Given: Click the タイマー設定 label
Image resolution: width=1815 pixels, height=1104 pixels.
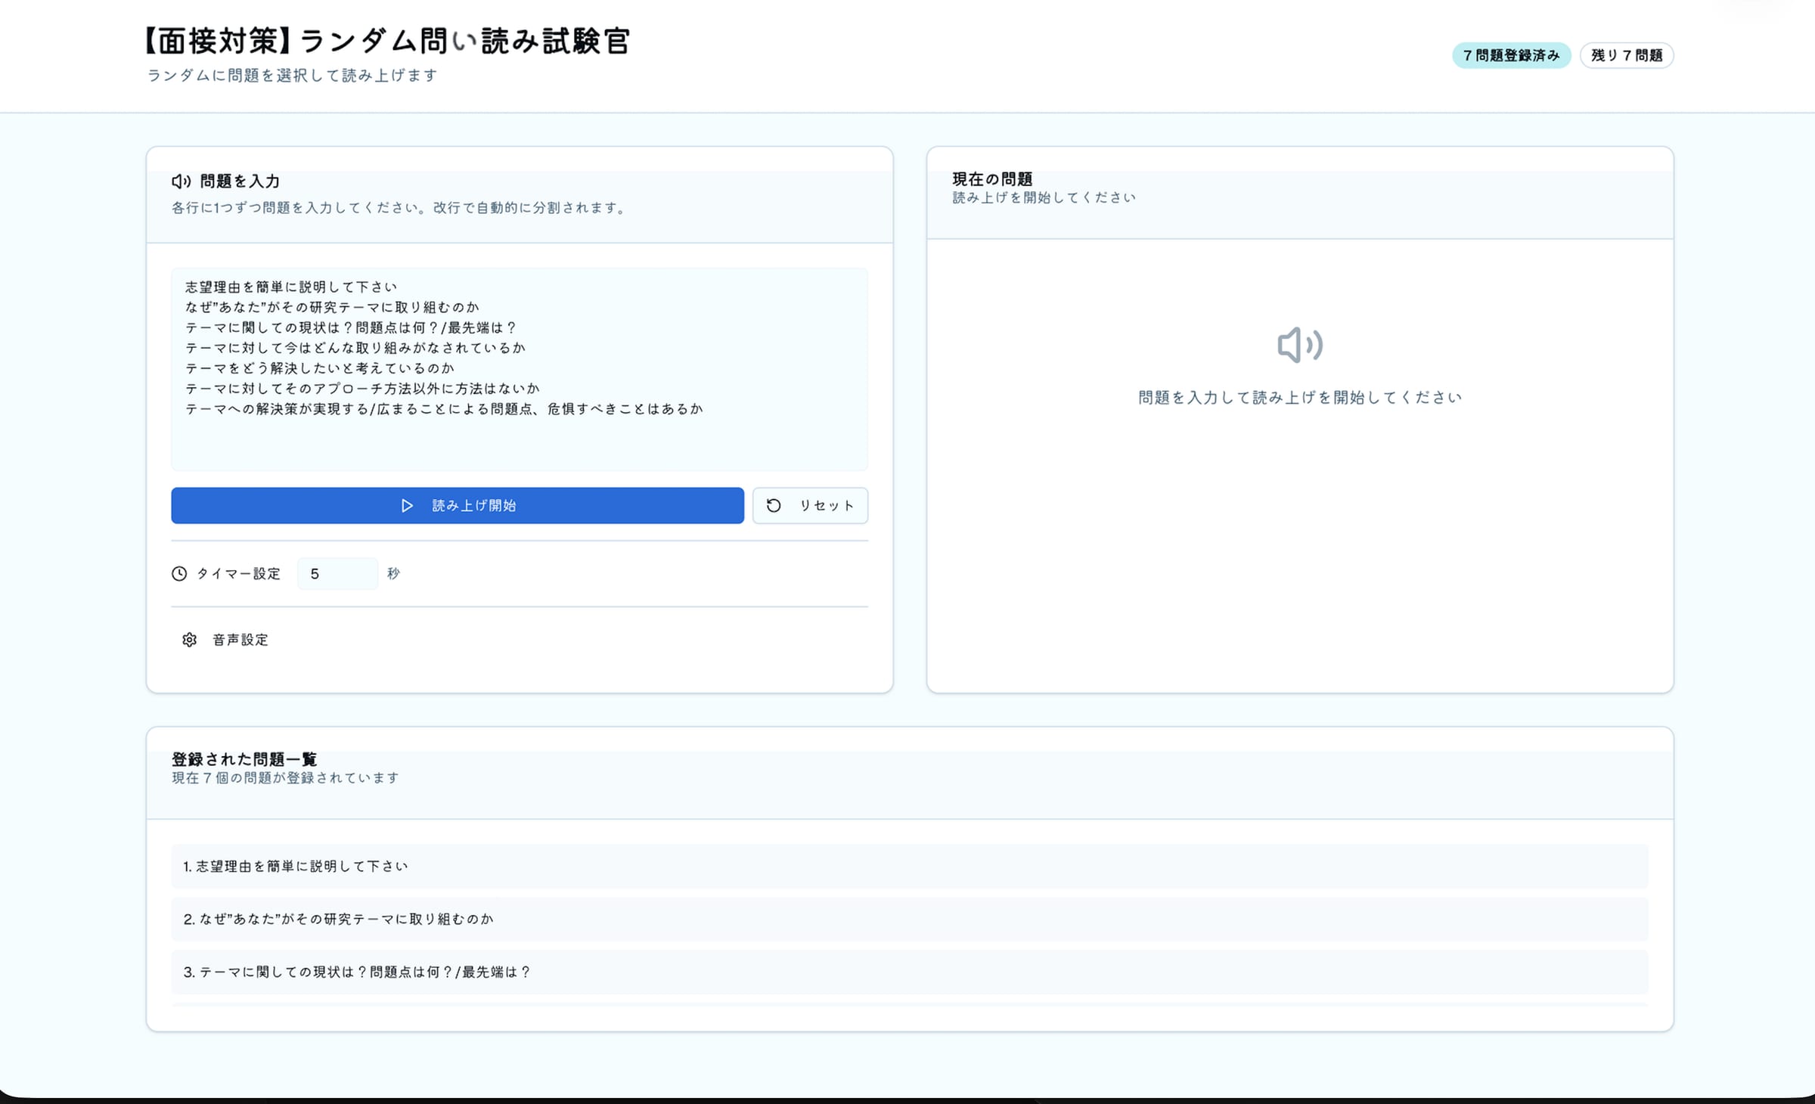Looking at the screenshot, I should point(238,573).
